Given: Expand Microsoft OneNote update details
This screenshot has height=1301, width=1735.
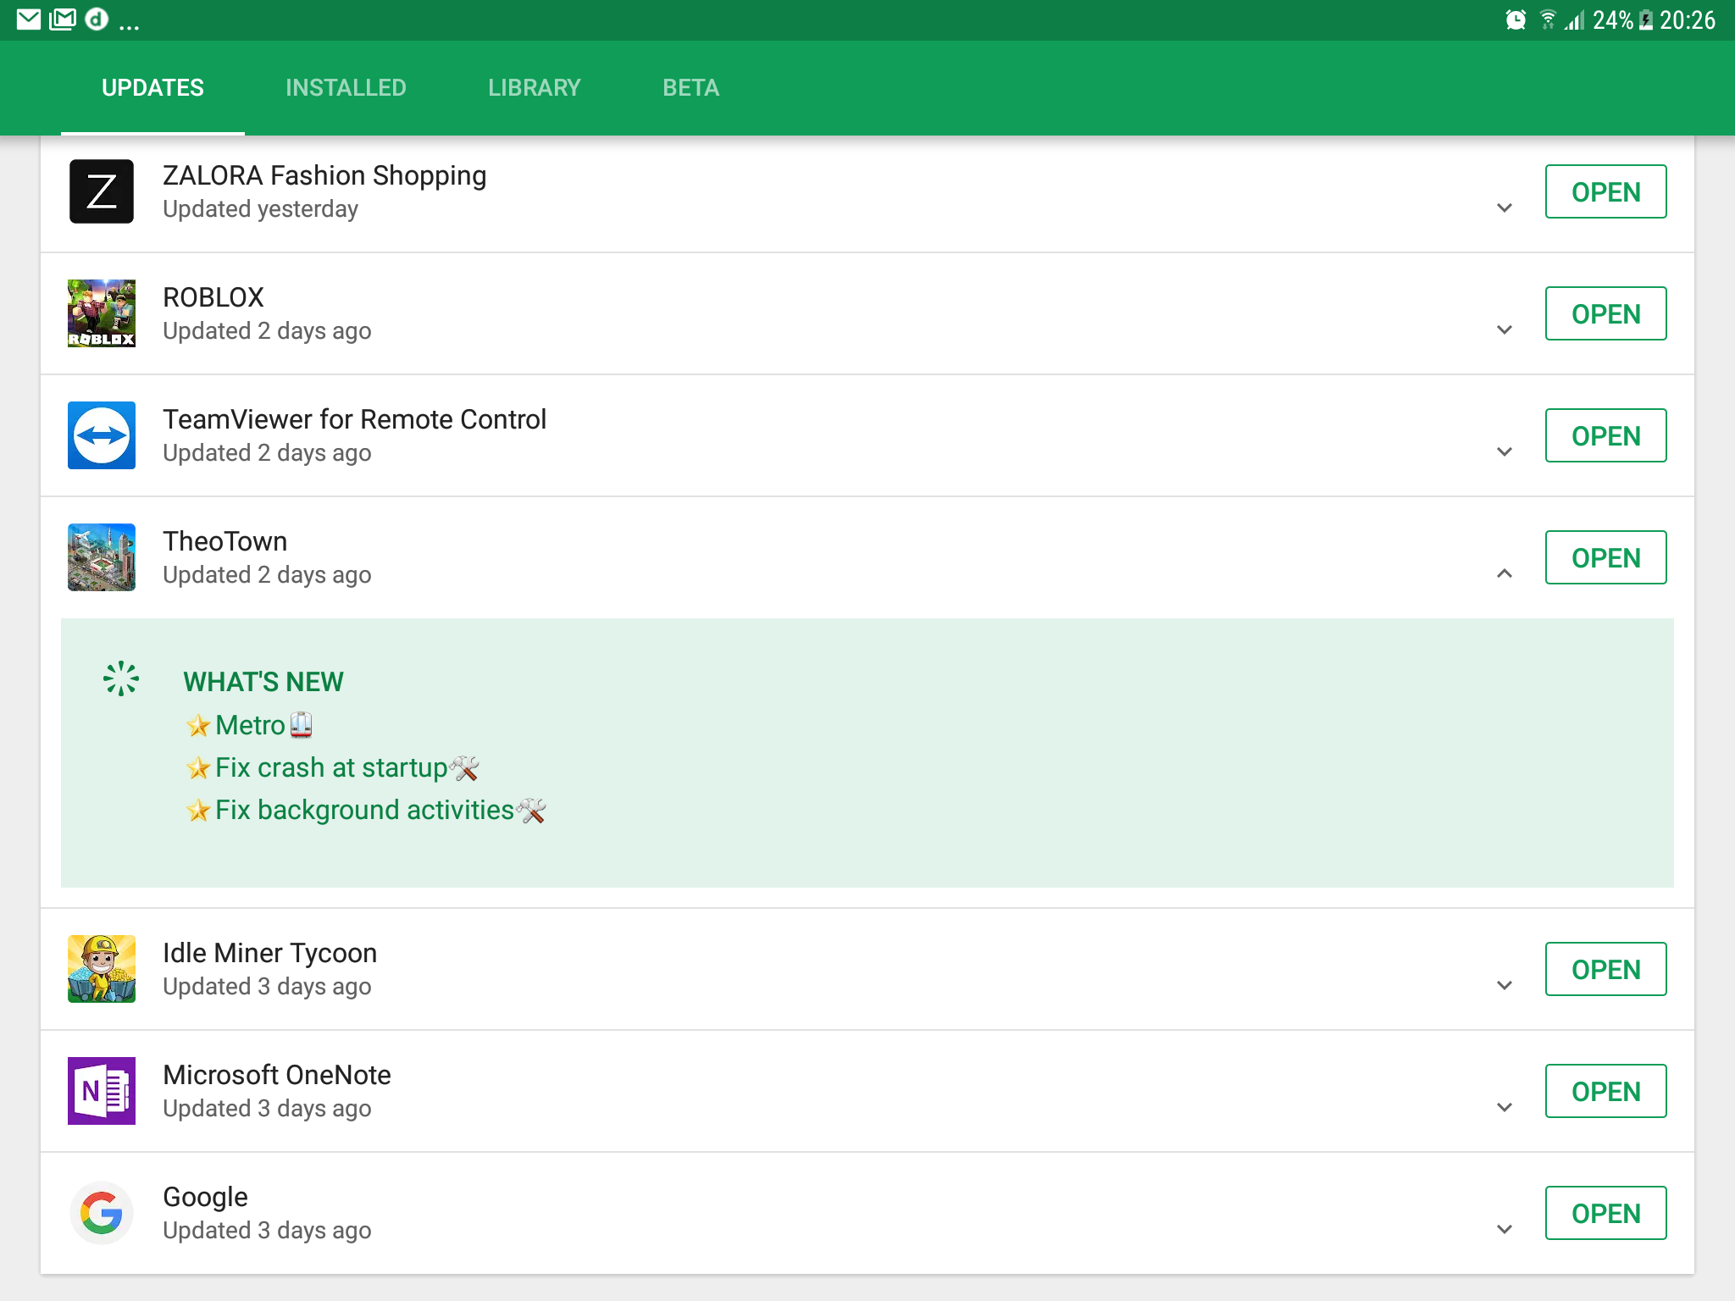Looking at the screenshot, I should coord(1505,1107).
